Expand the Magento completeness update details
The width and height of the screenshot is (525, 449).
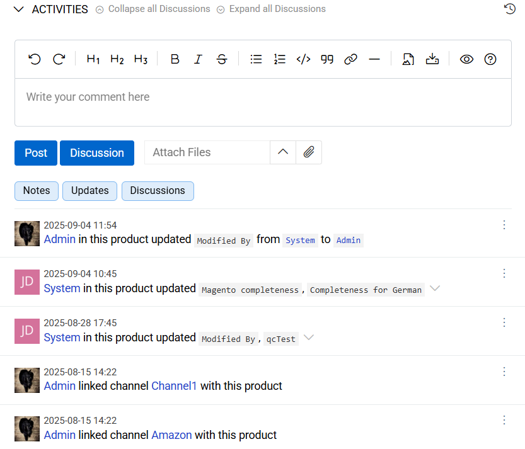point(434,288)
